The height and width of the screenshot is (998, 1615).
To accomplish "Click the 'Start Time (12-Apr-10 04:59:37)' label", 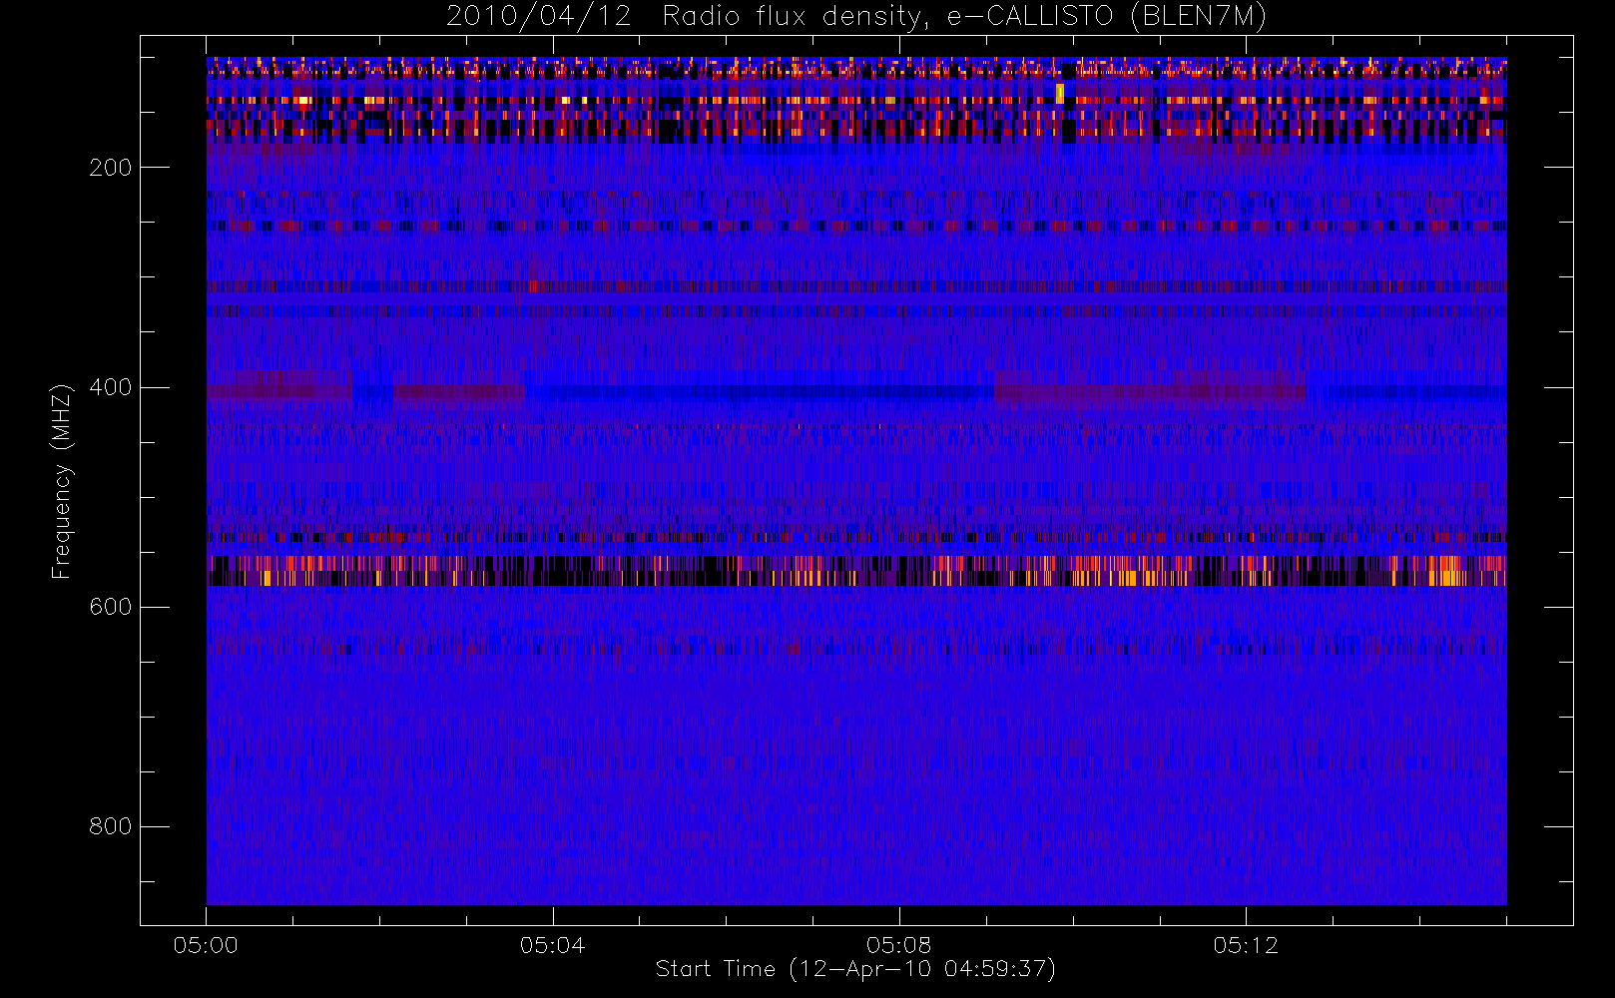I will click(x=855, y=969).
